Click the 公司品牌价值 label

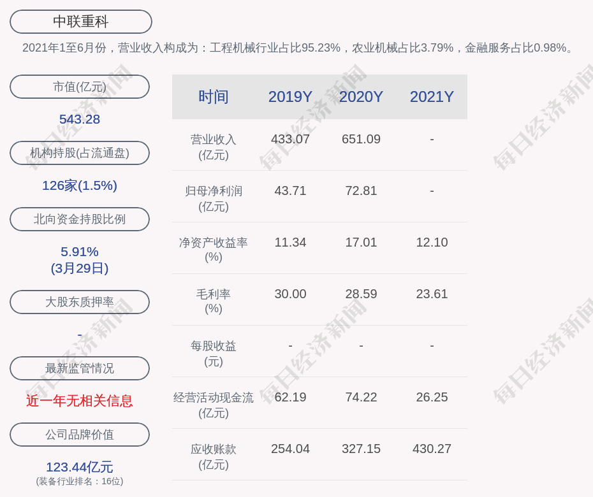[80, 435]
